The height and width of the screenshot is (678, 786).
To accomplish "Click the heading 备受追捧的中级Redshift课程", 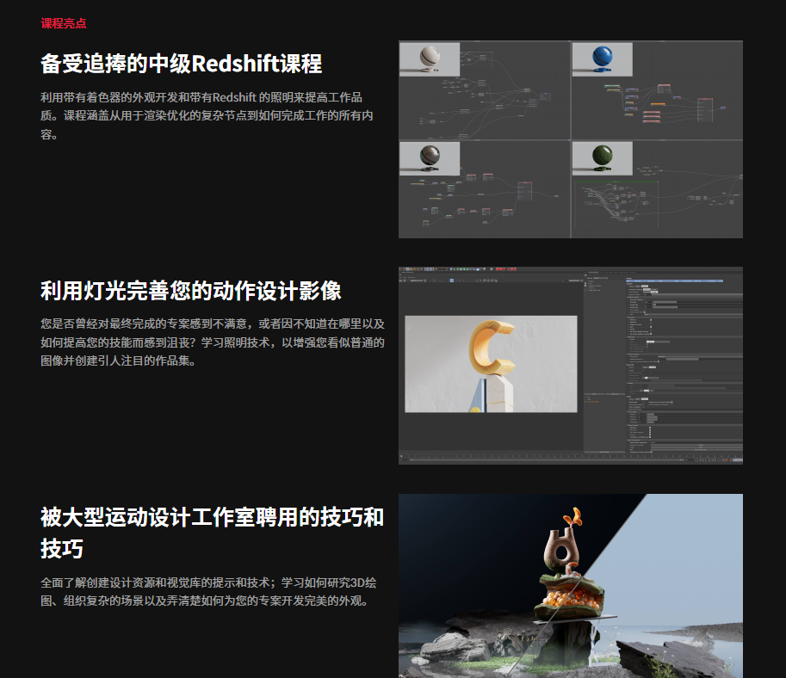I will coord(181,65).
